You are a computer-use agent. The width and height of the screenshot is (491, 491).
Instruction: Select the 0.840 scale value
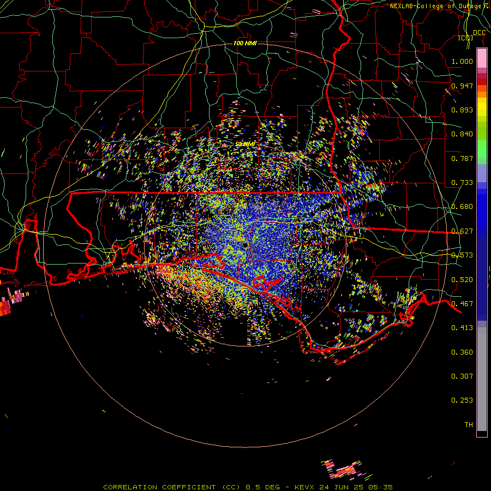[462, 134]
